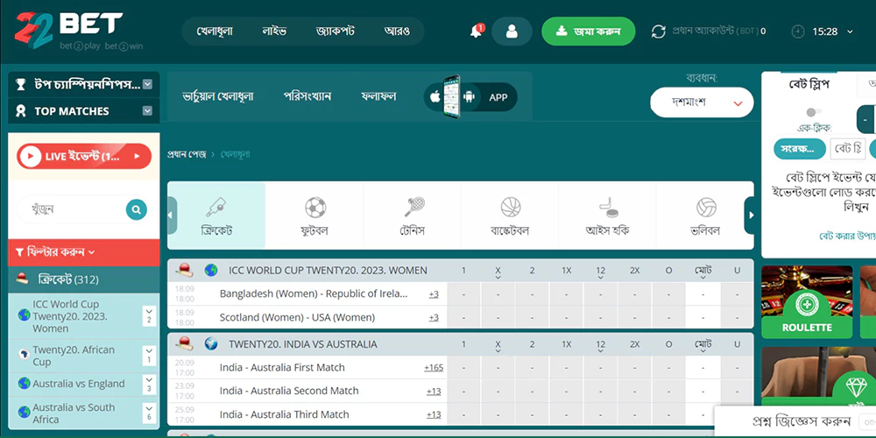Open Scotland (Women) - USA (Women) match
The width and height of the screenshot is (876, 438).
click(297, 317)
